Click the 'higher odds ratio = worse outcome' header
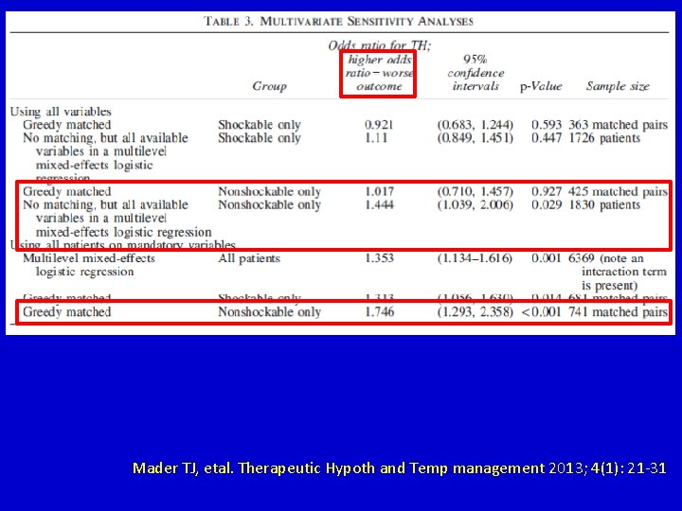The height and width of the screenshot is (511, 682). pos(378,73)
